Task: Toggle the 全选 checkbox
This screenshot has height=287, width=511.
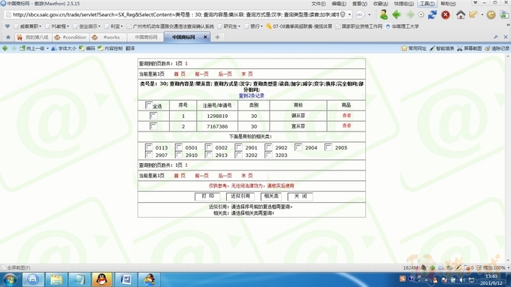Action: 148,105
